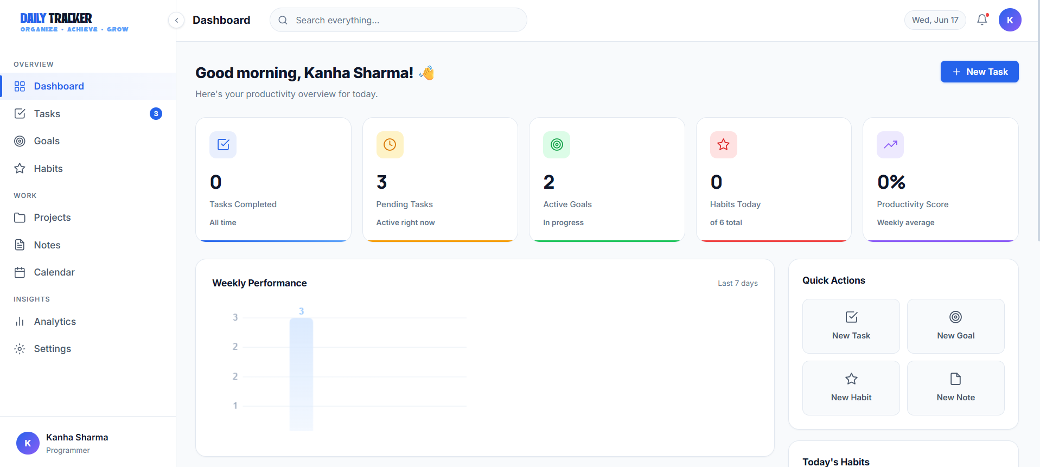Click the Habits star icon in sidebar
The height and width of the screenshot is (467, 1040).
point(20,169)
